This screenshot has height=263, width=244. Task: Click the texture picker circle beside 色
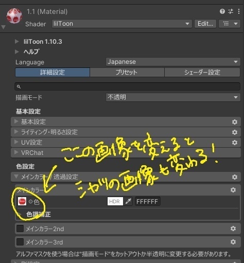click(x=30, y=202)
